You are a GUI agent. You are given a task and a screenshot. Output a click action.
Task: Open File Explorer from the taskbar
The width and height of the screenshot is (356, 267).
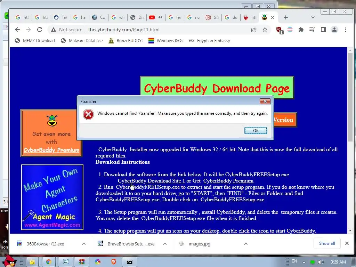(x=32, y=262)
